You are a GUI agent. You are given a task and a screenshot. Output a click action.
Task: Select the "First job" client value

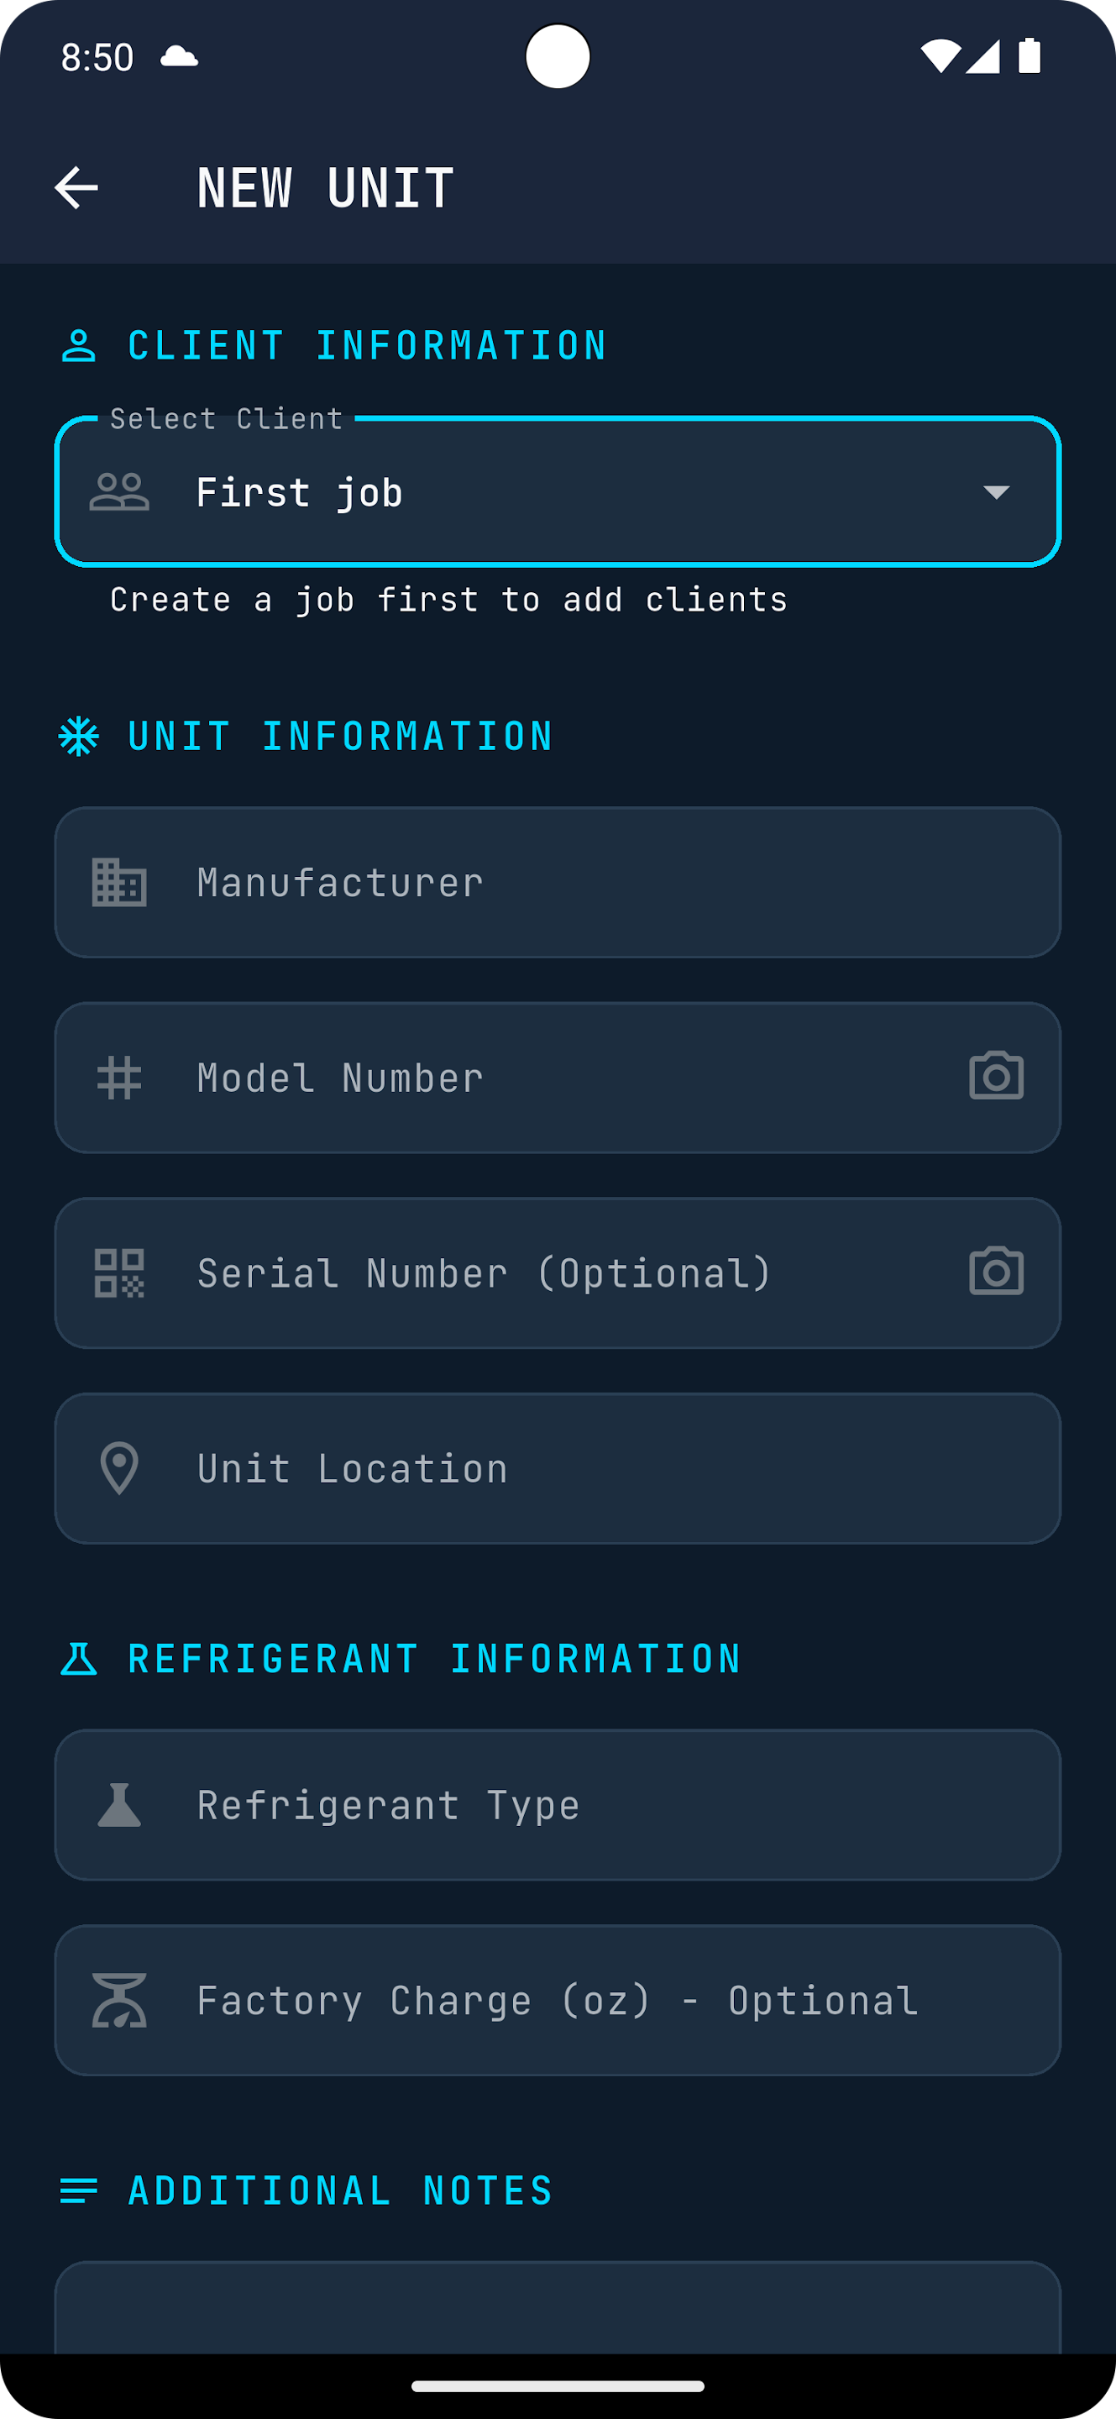(300, 491)
